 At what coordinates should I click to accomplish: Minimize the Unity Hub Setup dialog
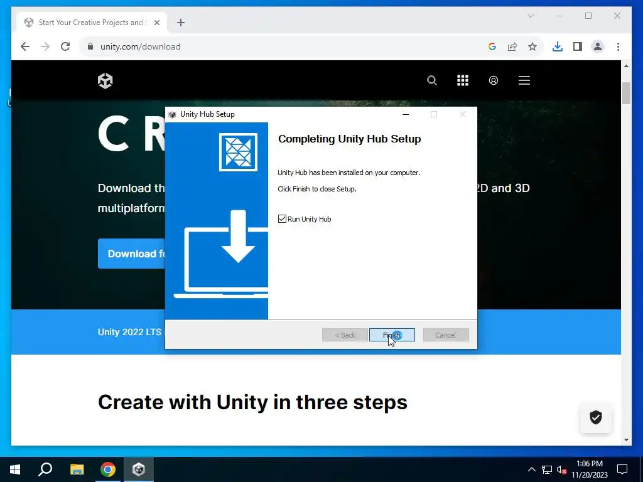click(x=406, y=114)
